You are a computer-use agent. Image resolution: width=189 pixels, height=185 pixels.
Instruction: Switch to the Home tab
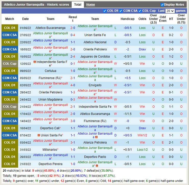point(91,5)
